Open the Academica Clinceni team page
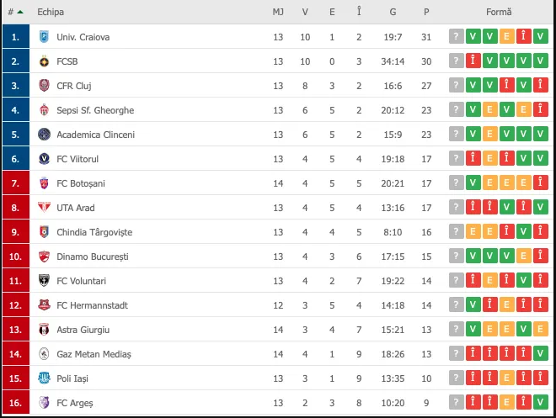The image size is (556, 418). pyautogui.click(x=95, y=135)
